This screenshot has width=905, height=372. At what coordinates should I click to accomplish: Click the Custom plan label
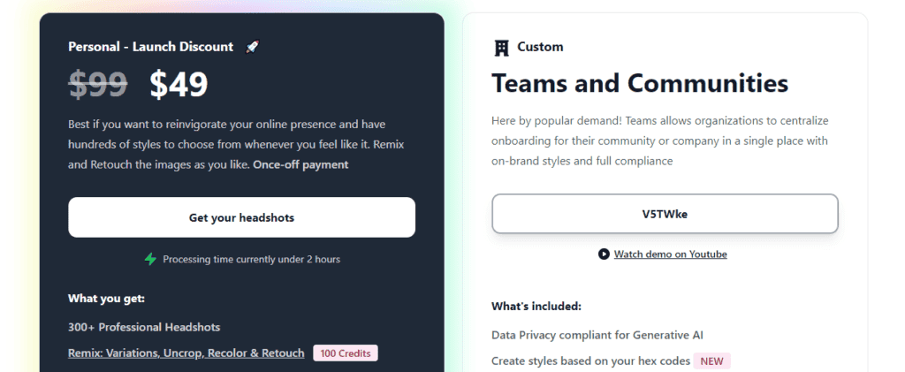(x=540, y=47)
